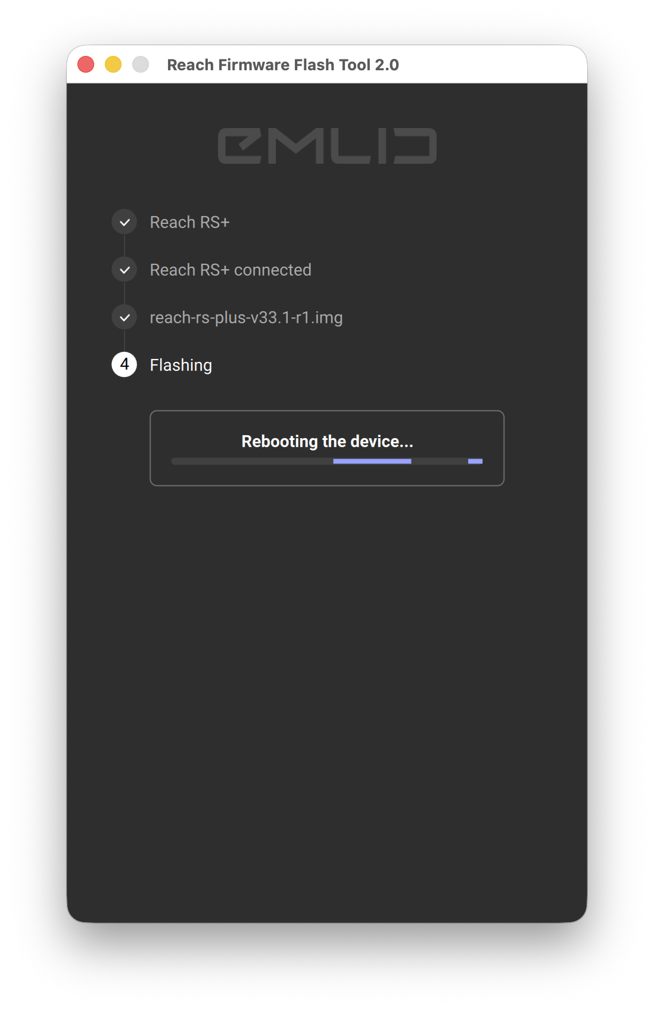Image resolution: width=654 pixels, height=1011 pixels.
Task: Select the checkmark next to Reach RS+ connected
Action: point(124,270)
